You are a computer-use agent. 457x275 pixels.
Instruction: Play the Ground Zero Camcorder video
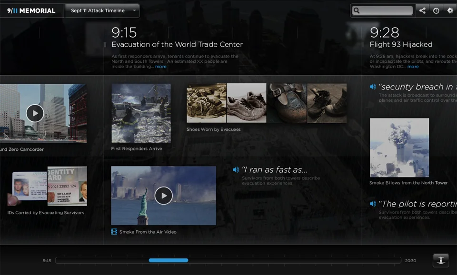pyautogui.click(x=35, y=113)
